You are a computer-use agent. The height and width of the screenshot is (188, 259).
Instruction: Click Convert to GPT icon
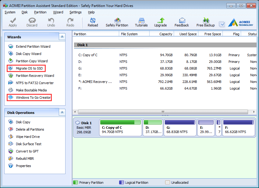coord(11,151)
